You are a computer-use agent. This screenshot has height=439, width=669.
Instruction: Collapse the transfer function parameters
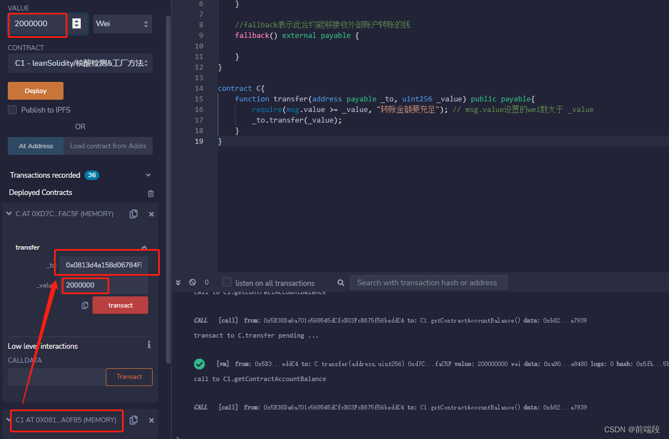click(x=144, y=247)
